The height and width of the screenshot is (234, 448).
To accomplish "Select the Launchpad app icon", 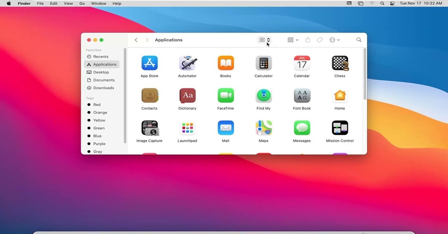I will [187, 128].
